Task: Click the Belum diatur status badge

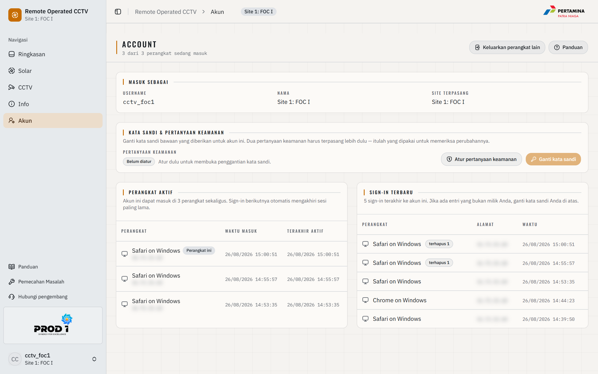Action: point(139,162)
